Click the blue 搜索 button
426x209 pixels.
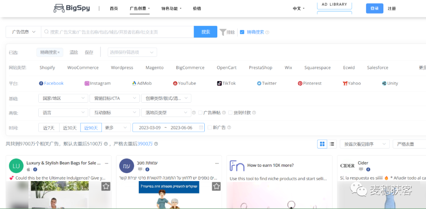(x=206, y=32)
